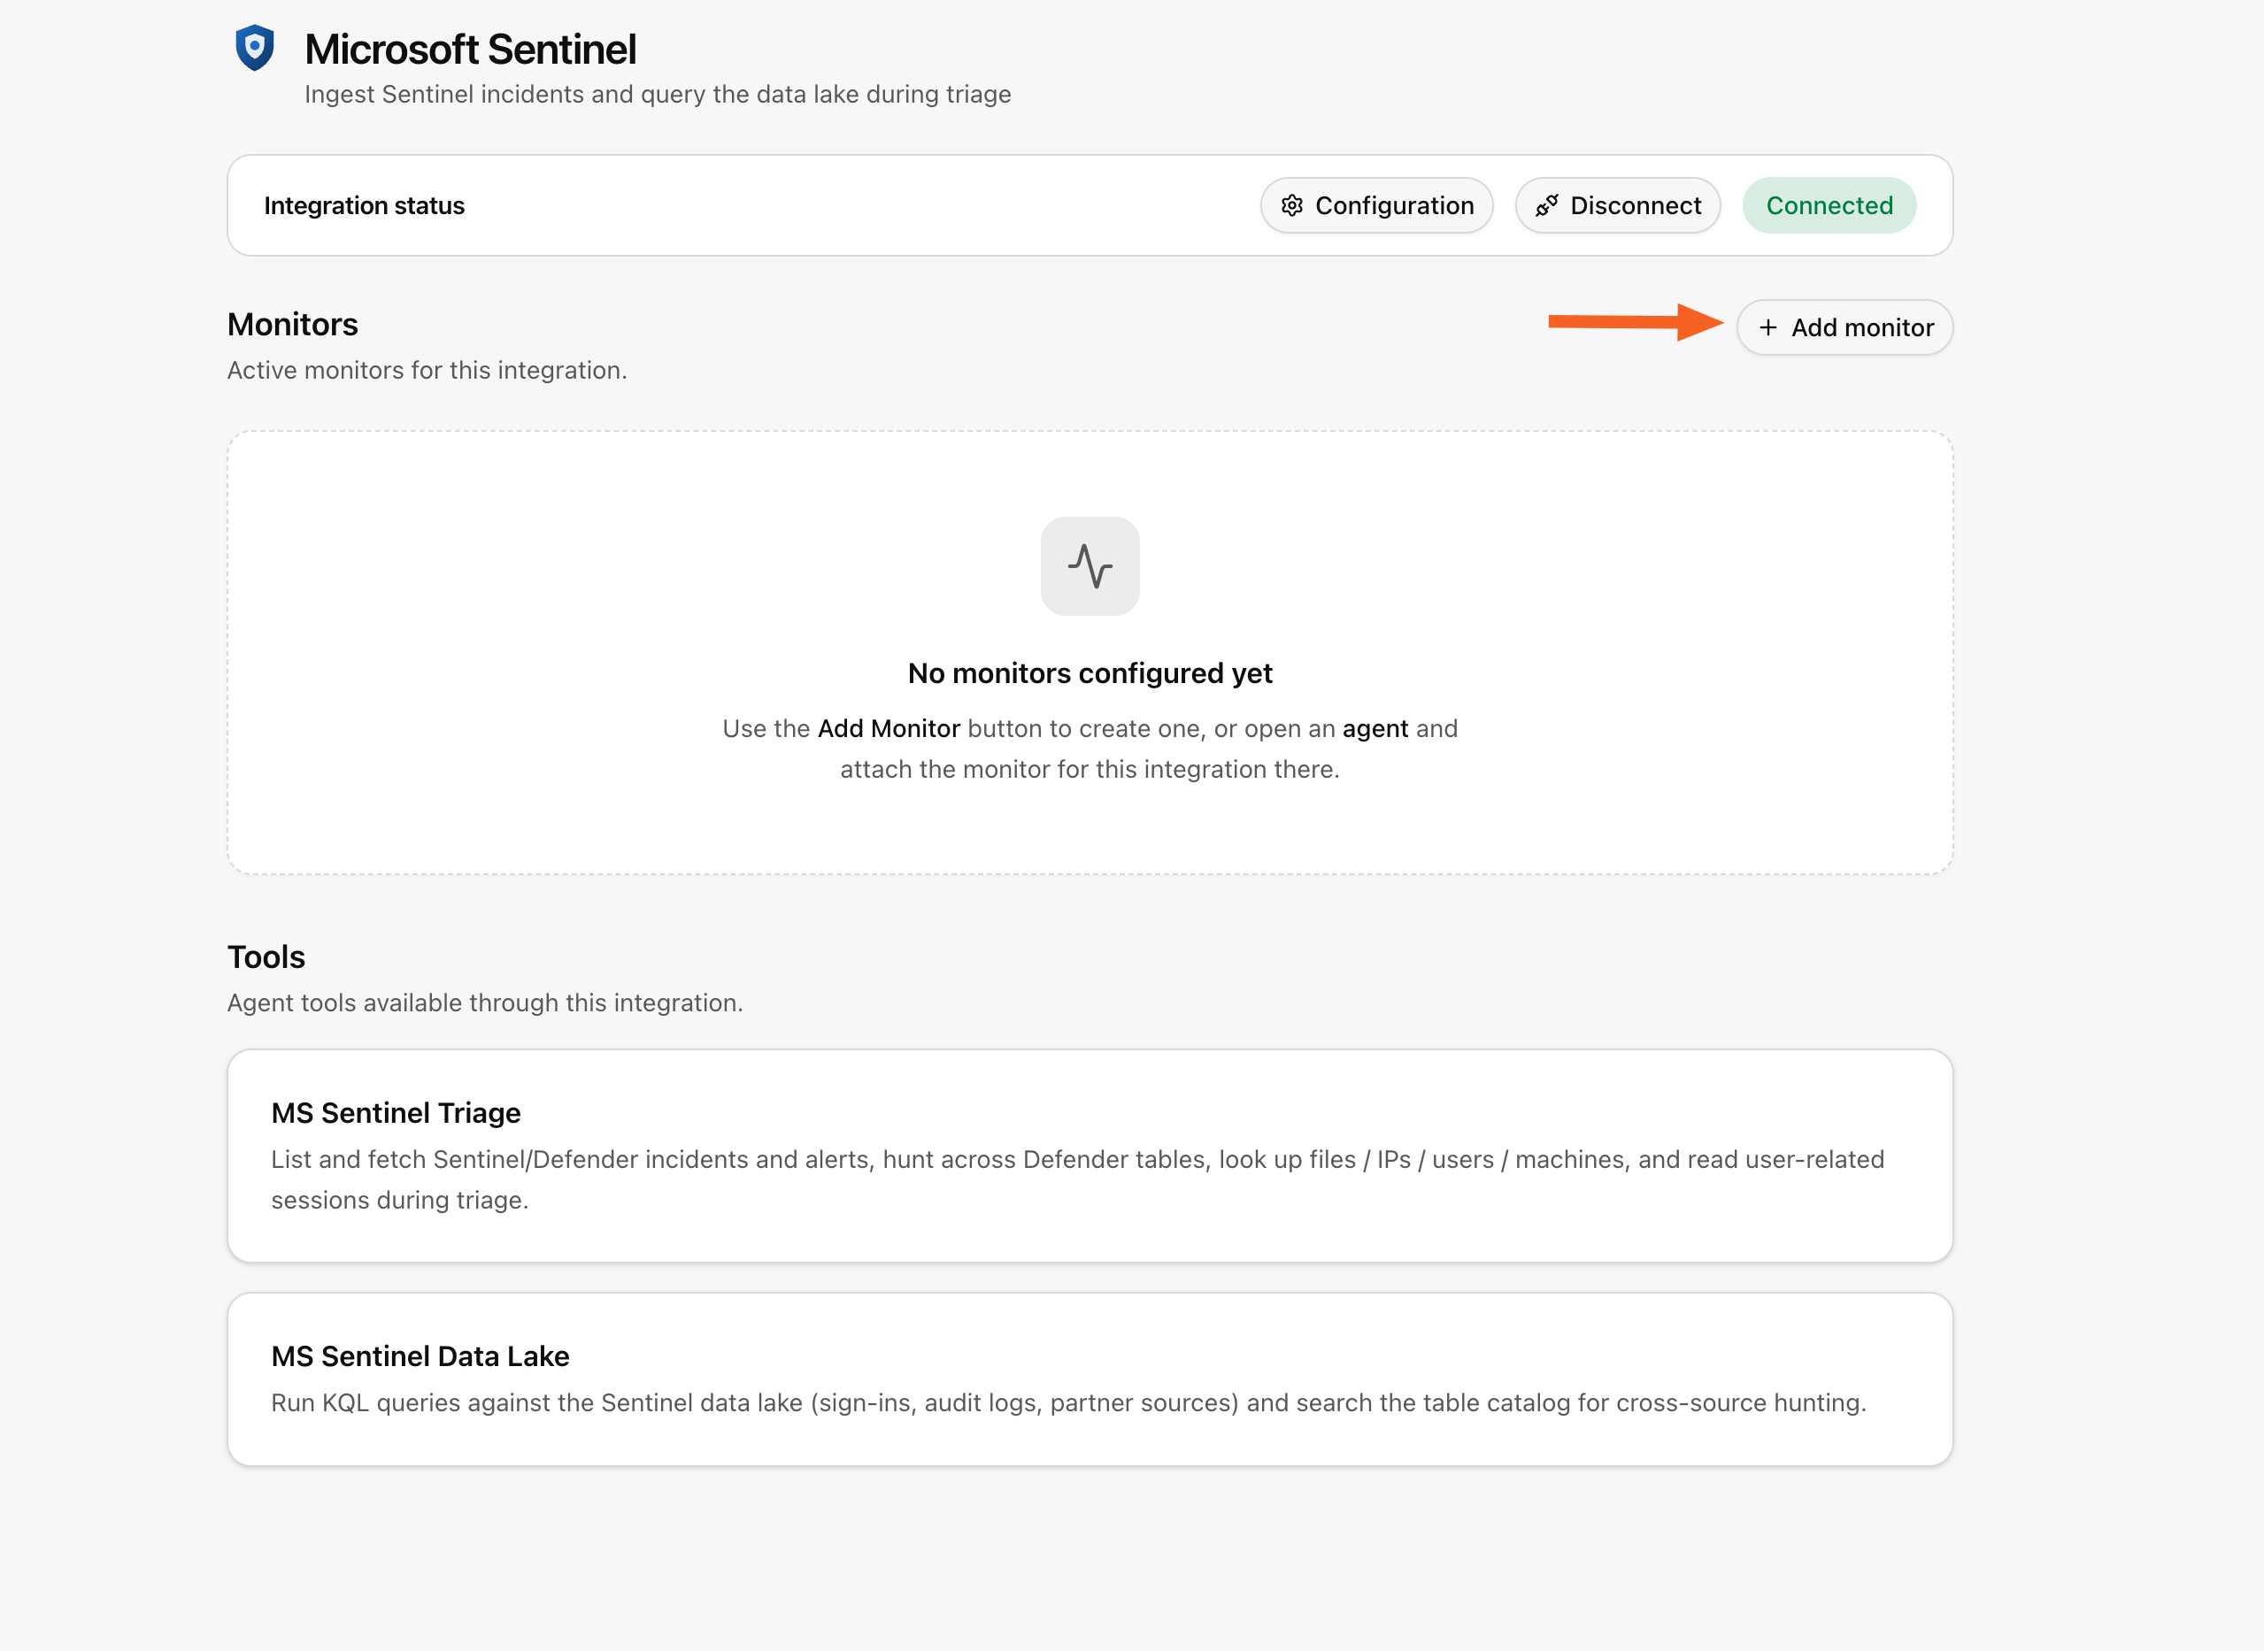Click the Microsoft Sentinel page title
2264x1651 pixels.
[x=470, y=49]
